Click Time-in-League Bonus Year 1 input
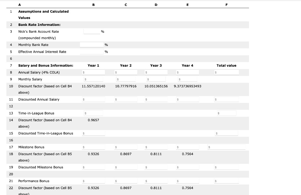The height and width of the screenshot is (195, 301). [x=93, y=113]
